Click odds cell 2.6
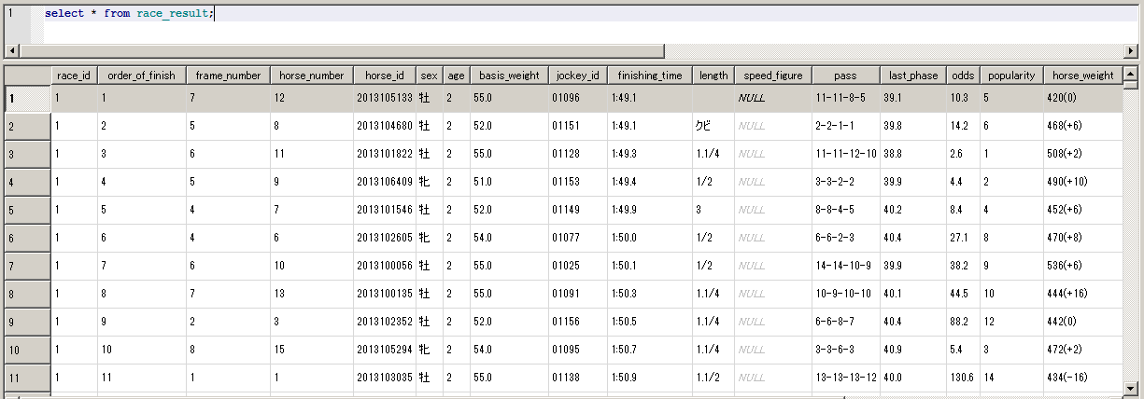1144x399 pixels. 962,154
